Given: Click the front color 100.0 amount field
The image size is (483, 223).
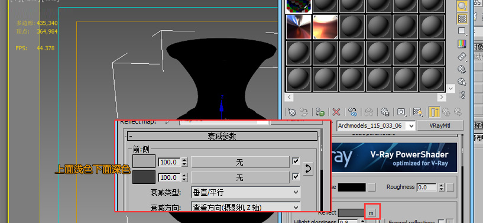Looking at the screenshot, I should pyautogui.click(x=169, y=162).
